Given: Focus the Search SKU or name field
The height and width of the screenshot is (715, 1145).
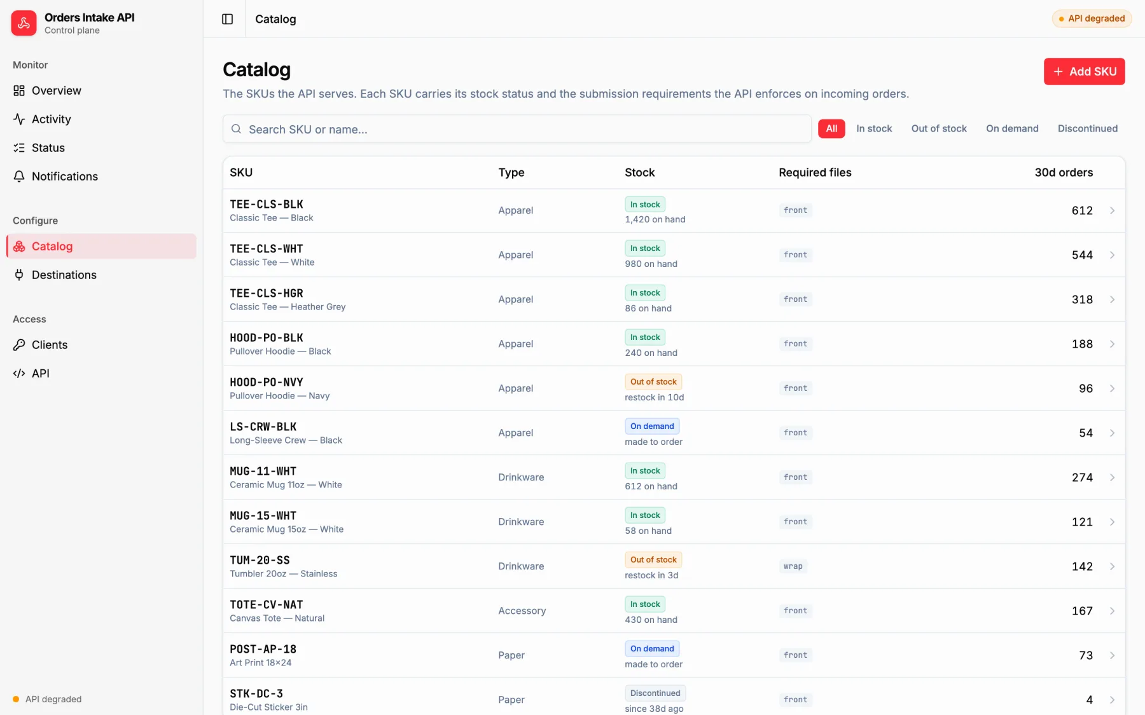Looking at the screenshot, I should coord(517,129).
